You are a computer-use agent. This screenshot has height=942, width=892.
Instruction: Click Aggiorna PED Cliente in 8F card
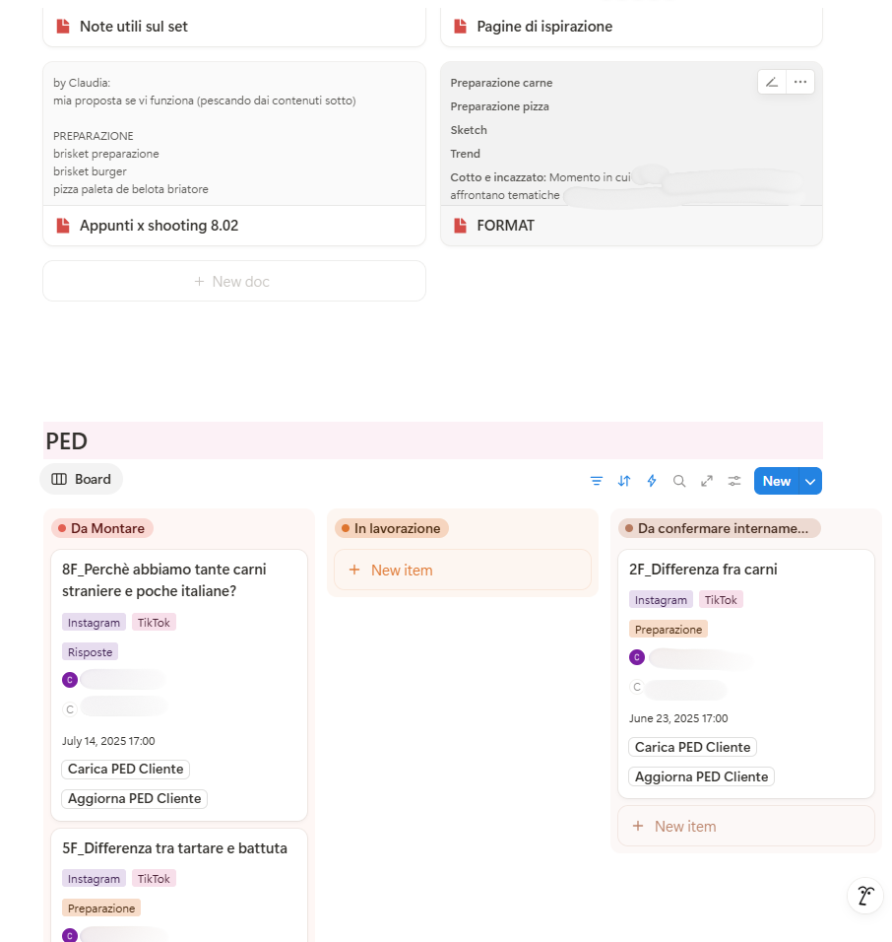point(135,798)
